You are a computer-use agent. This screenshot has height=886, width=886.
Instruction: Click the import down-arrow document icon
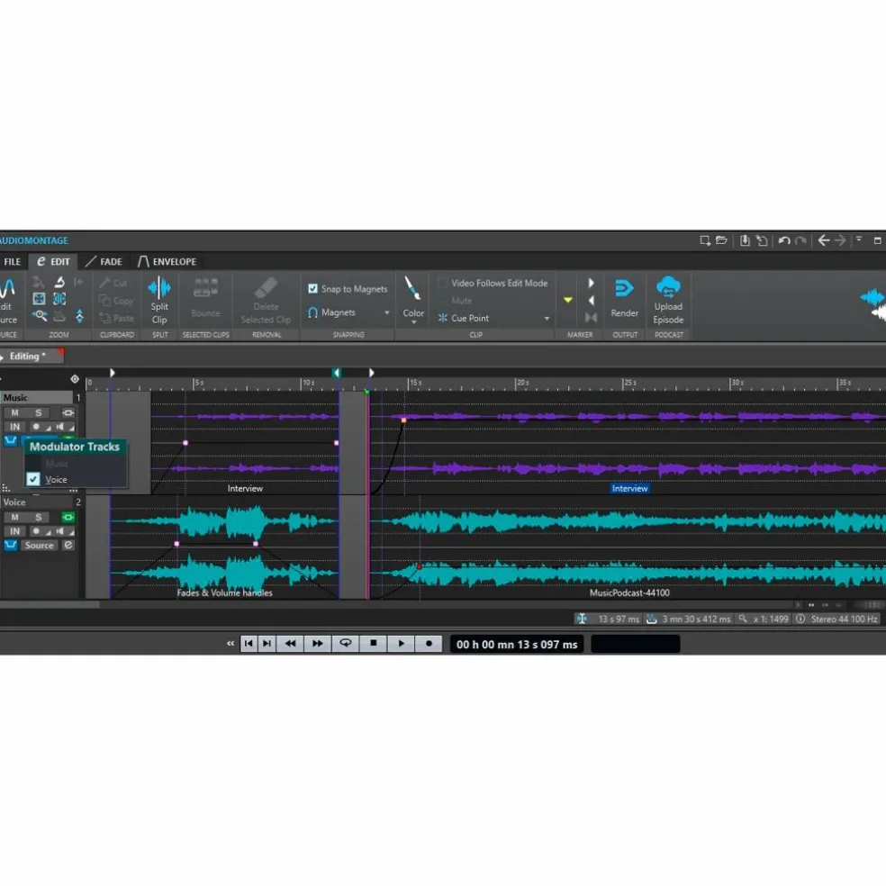pyautogui.click(x=745, y=240)
